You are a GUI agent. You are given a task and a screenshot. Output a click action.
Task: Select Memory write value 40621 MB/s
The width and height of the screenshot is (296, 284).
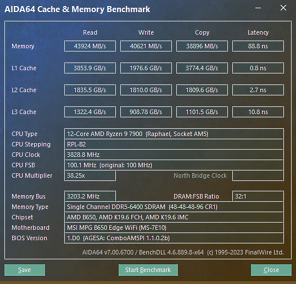coord(146,46)
